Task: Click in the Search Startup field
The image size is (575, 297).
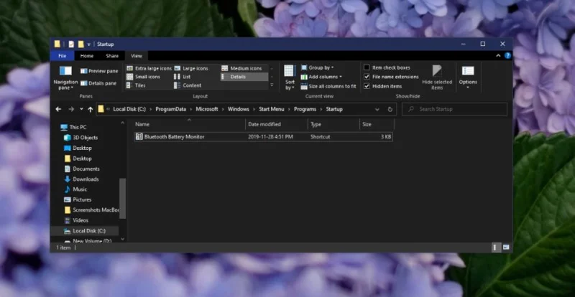Action: coord(454,109)
